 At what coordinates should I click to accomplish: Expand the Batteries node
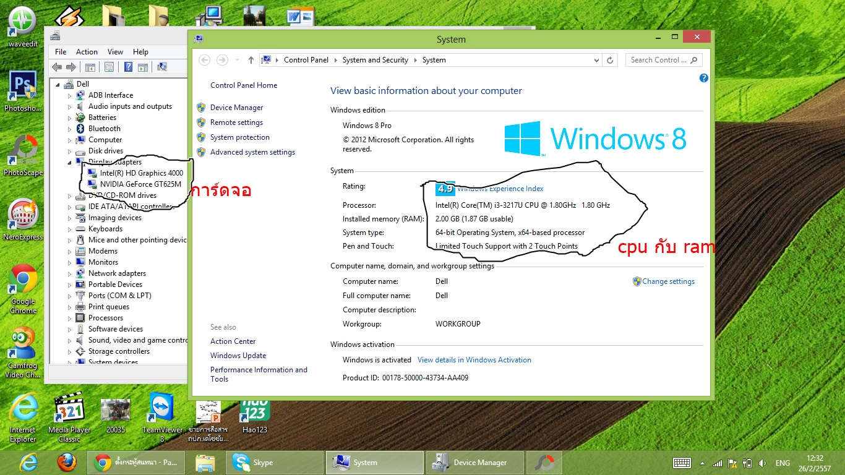click(70, 118)
